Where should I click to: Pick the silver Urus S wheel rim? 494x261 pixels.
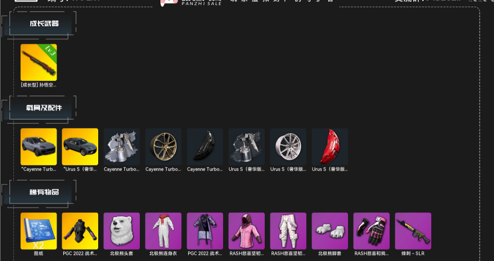tap(288, 147)
